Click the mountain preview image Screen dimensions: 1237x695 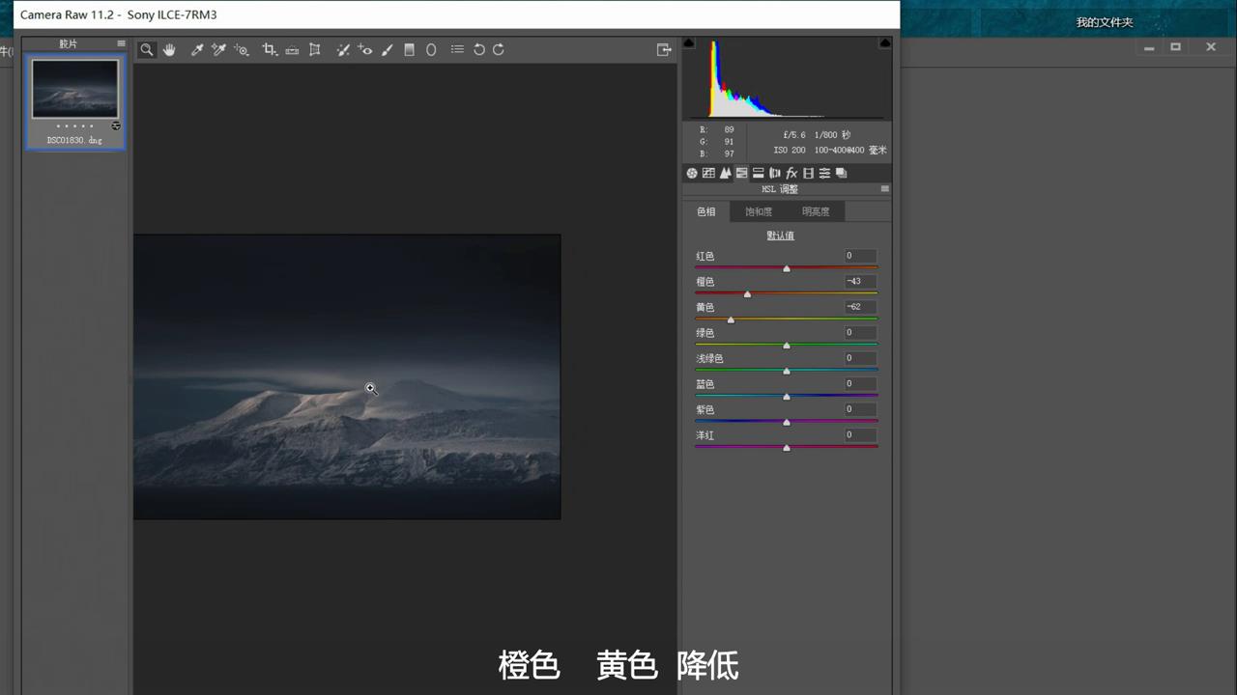(x=347, y=376)
